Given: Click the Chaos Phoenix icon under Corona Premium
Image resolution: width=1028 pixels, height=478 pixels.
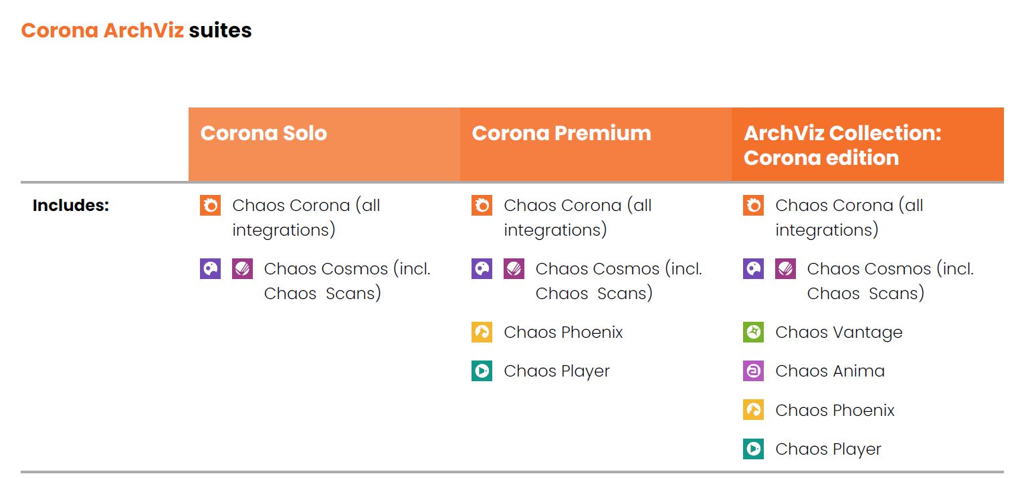Looking at the screenshot, I should pos(482,332).
